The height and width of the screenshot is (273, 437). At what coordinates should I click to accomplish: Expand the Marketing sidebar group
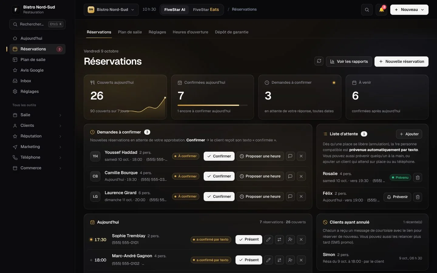pyautogui.click(x=37, y=147)
